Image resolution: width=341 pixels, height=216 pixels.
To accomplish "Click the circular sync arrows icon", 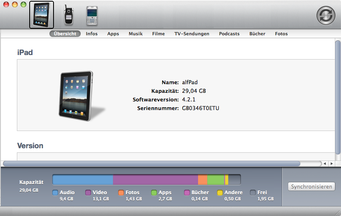I will [x=326, y=15].
